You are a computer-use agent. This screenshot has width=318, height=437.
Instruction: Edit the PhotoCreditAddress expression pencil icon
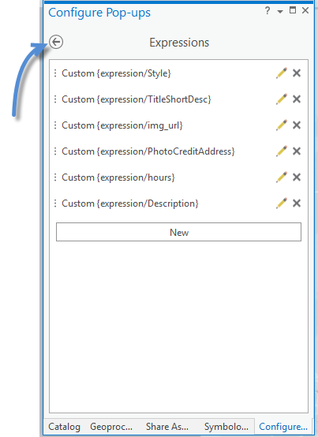pyautogui.click(x=282, y=151)
